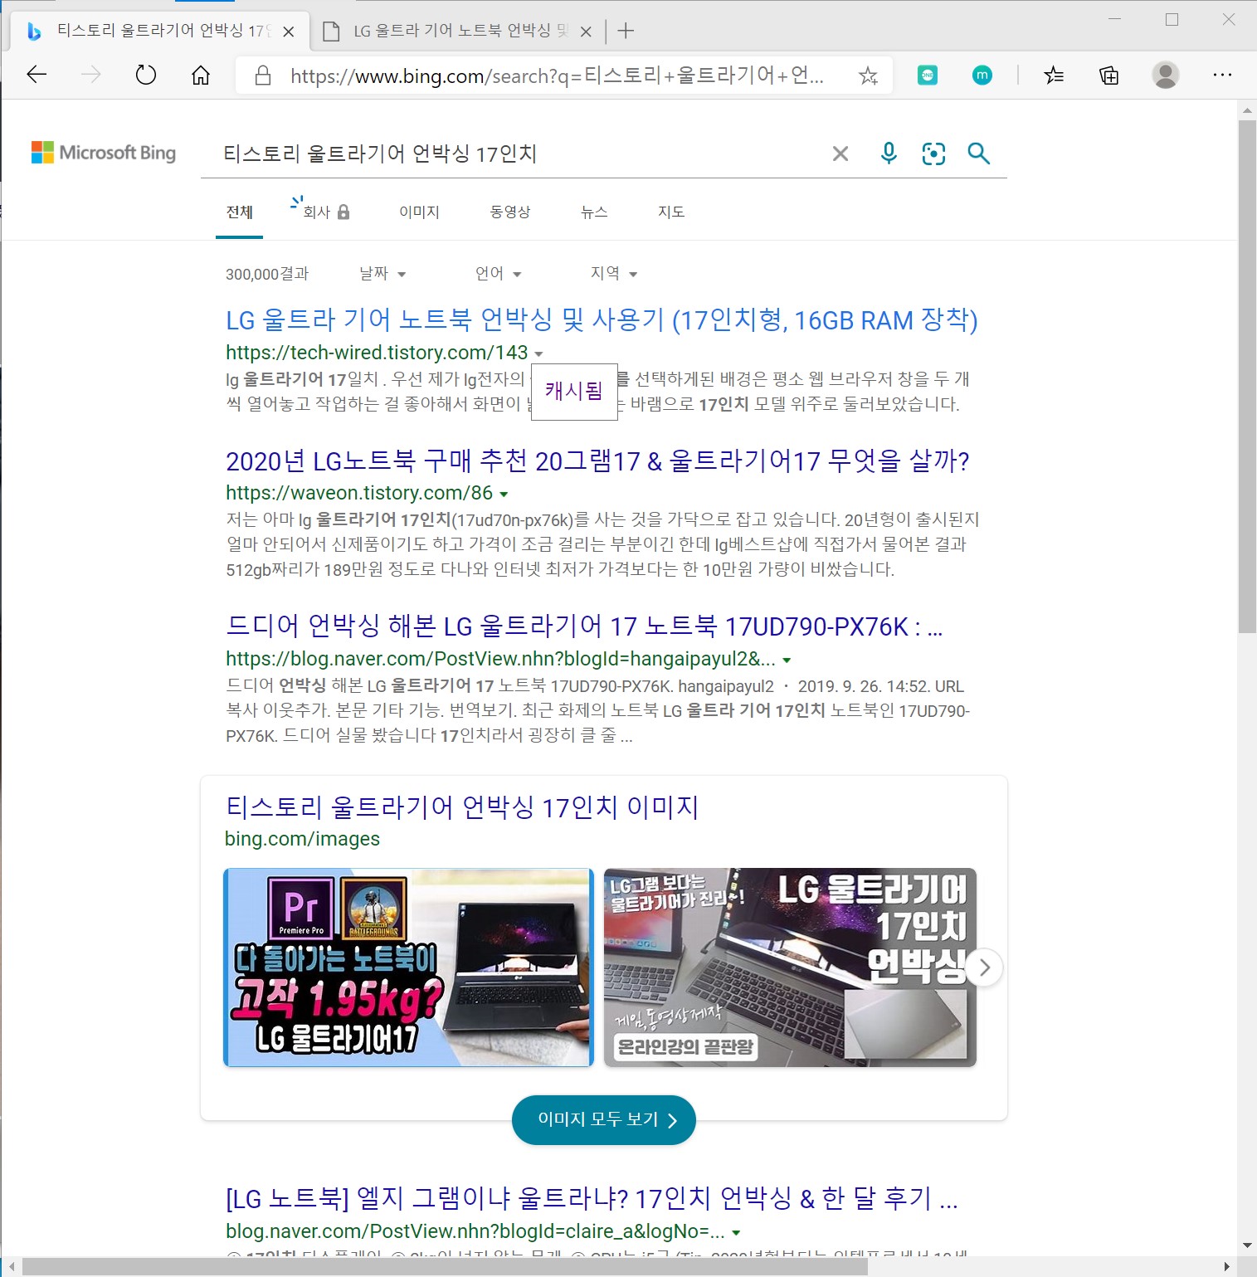1257x1277 pixels.
Task: Open the Collections icon
Action: (1109, 76)
